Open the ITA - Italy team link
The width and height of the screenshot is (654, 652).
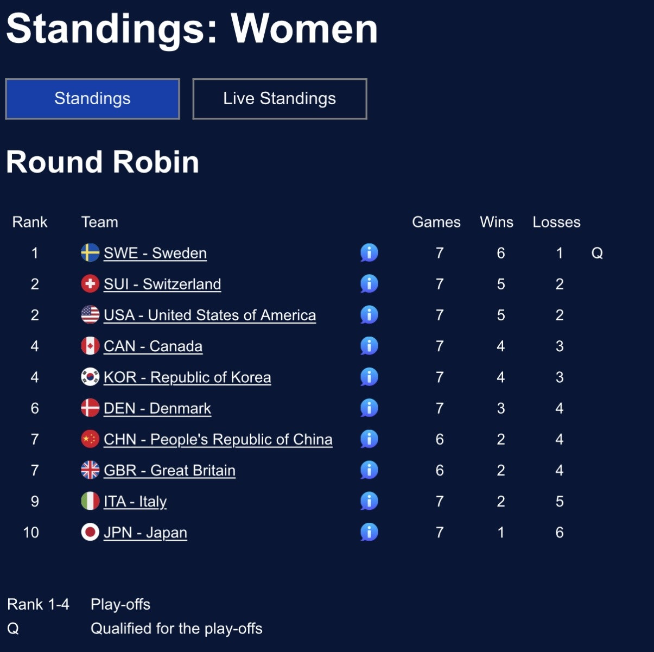click(135, 502)
